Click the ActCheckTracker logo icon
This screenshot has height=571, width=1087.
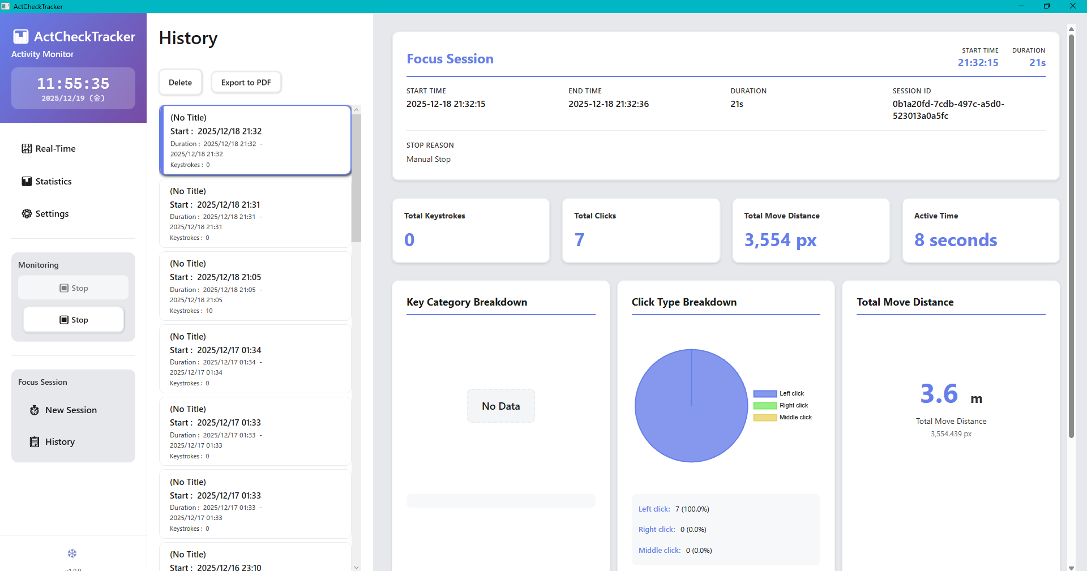[x=21, y=37]
